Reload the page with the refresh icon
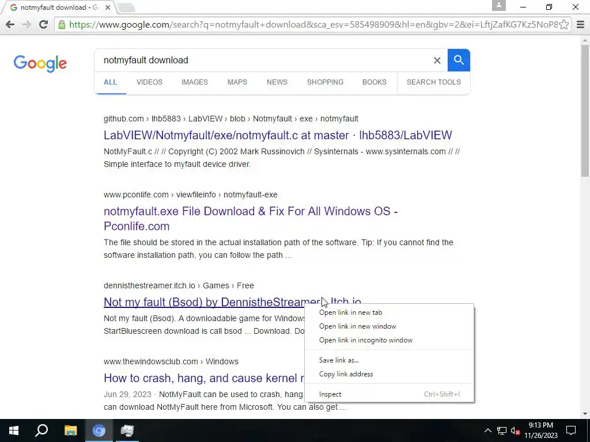 44,25
